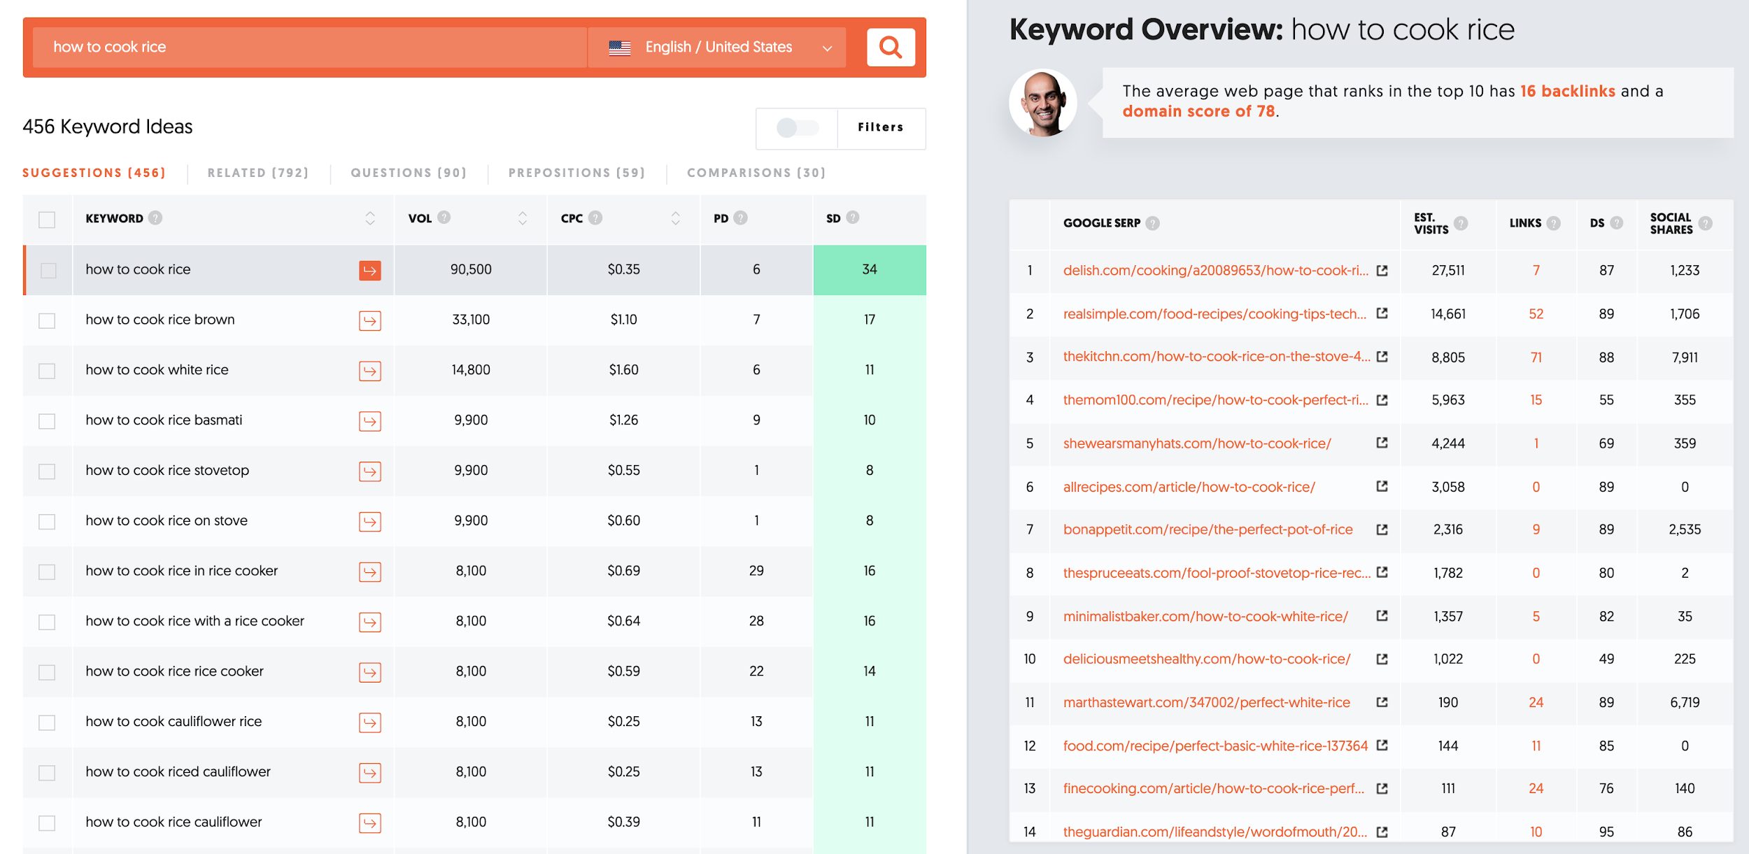
Task: Click help icon next to SD header
Action: pos(853,218)
